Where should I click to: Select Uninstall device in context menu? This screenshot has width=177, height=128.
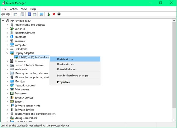pyautogui.click(x=75, y=69)
